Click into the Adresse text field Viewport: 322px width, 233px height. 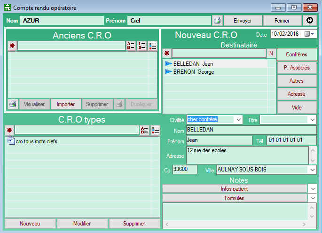click(247, 155)
